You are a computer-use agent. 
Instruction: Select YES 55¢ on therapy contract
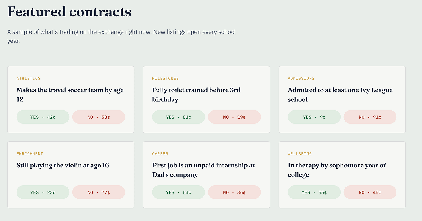click(x=314, y=192)
